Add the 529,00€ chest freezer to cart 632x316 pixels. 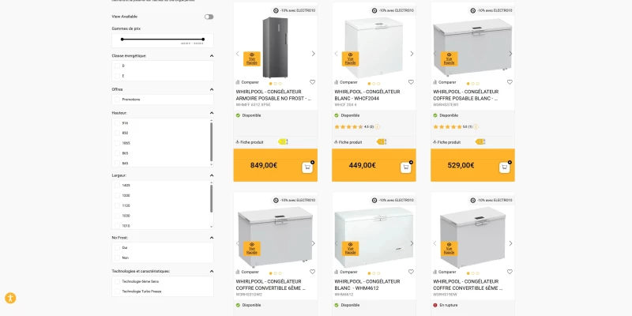505,167
